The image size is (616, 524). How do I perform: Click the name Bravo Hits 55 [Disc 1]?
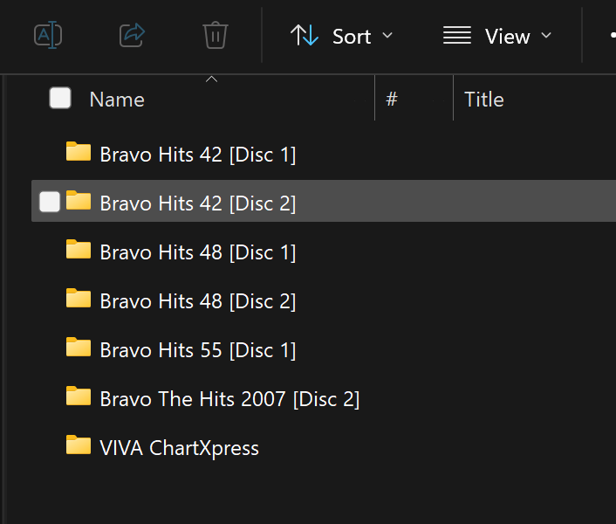[x=197, y=350]
